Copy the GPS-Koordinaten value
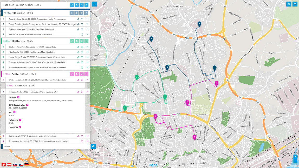Screen dimensions: 299x168 [x=27, y=105]
